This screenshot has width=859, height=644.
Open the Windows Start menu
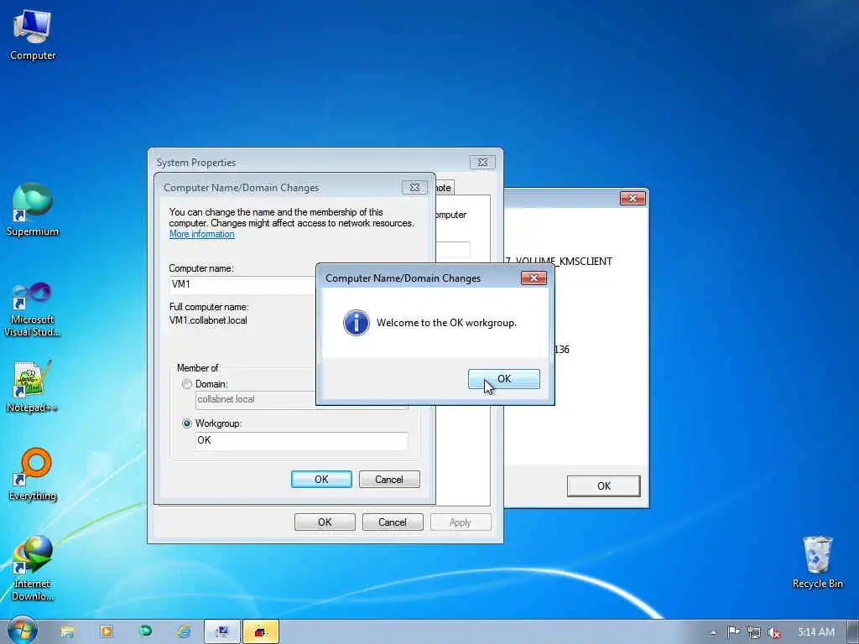click(22, 631)
